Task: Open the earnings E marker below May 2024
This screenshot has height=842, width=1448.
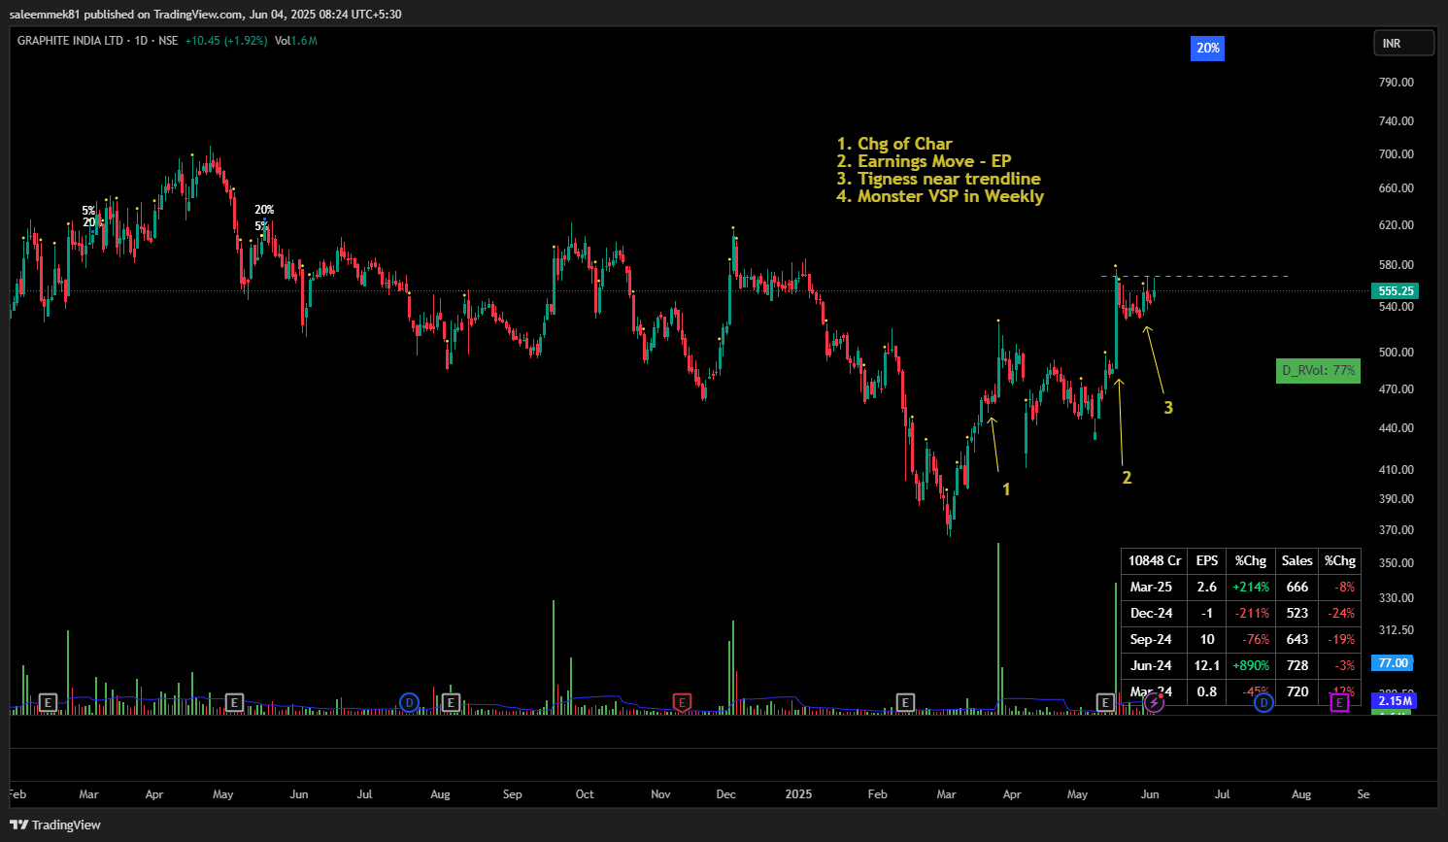Action: click(x=234, y=702)
